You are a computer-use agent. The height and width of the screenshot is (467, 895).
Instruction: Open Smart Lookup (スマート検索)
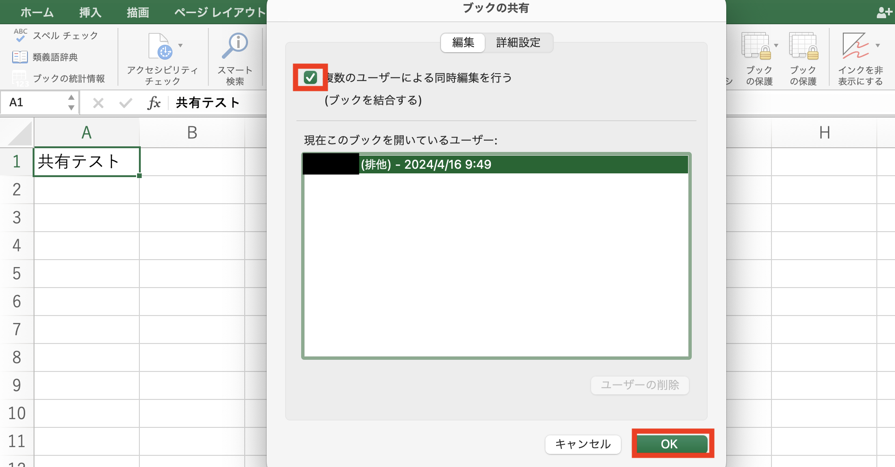pyautogui.click(x=235, y=59)
